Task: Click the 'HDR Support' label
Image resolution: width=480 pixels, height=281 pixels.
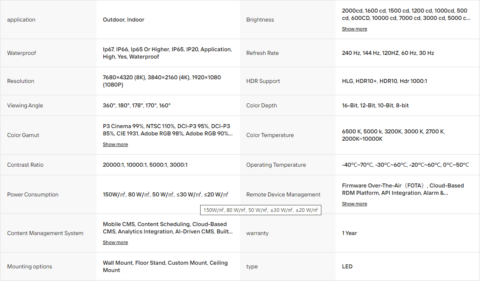Action: (x=263, y=81)
